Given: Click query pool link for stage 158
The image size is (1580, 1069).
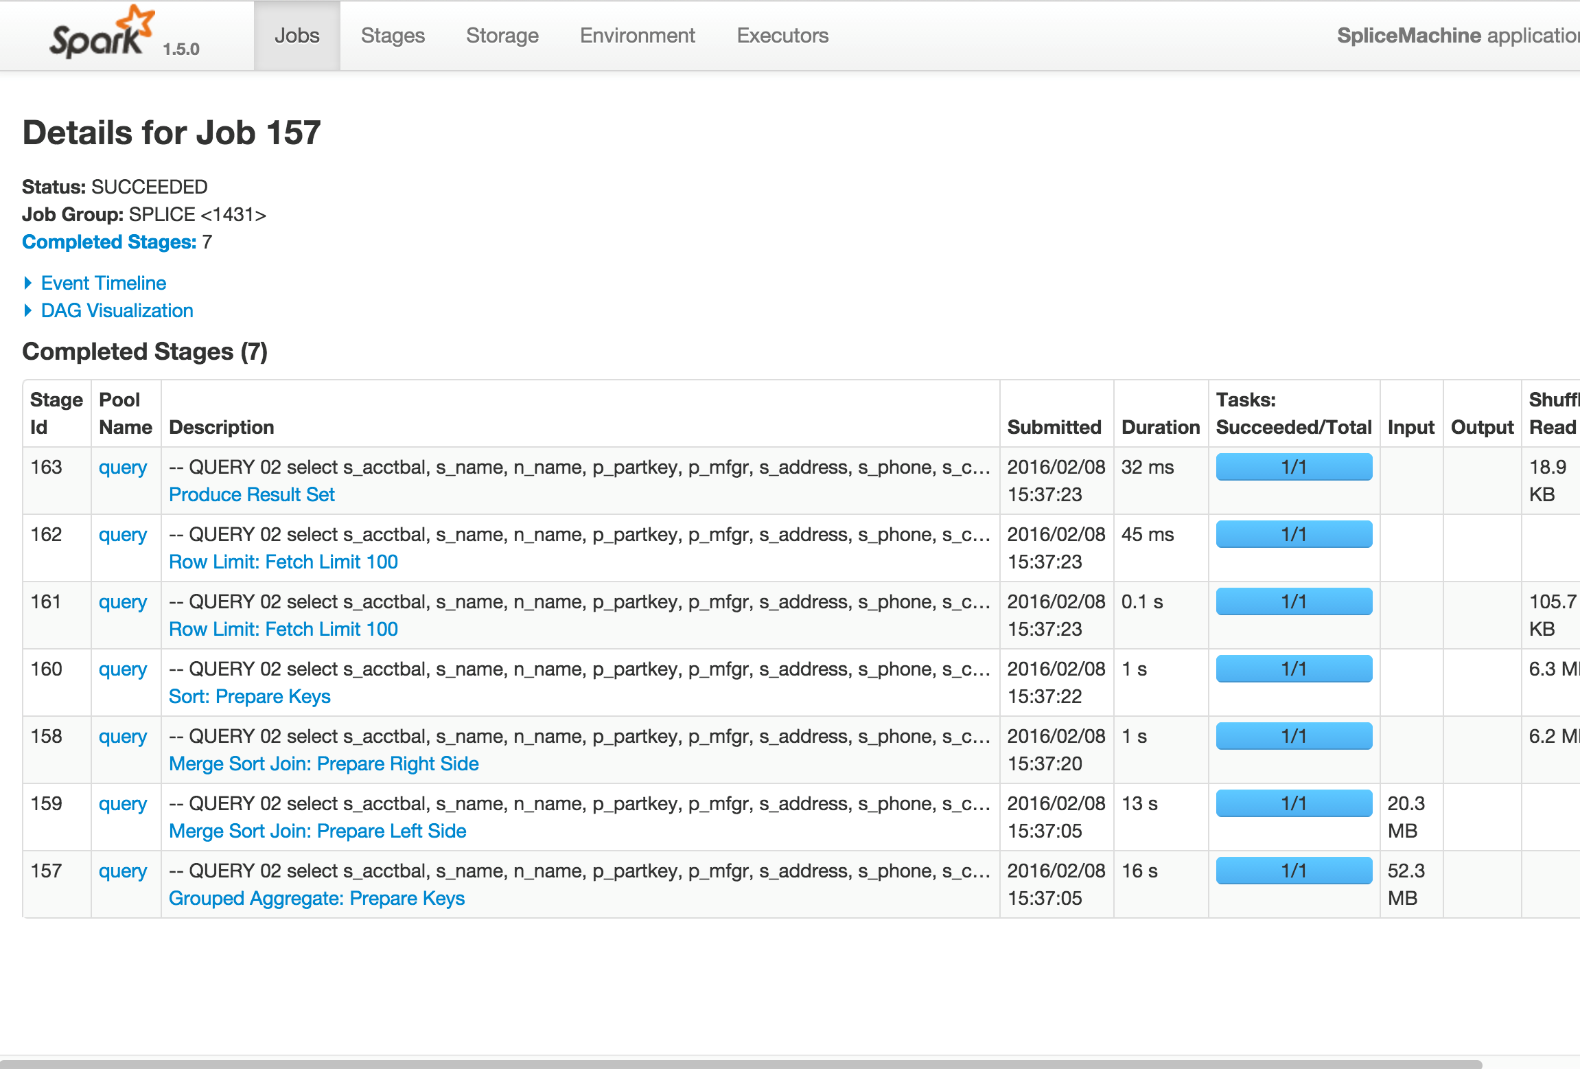Looking at the screenshot, I should [123, 737].
